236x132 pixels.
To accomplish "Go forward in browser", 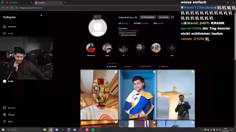I will click(7, 8).
